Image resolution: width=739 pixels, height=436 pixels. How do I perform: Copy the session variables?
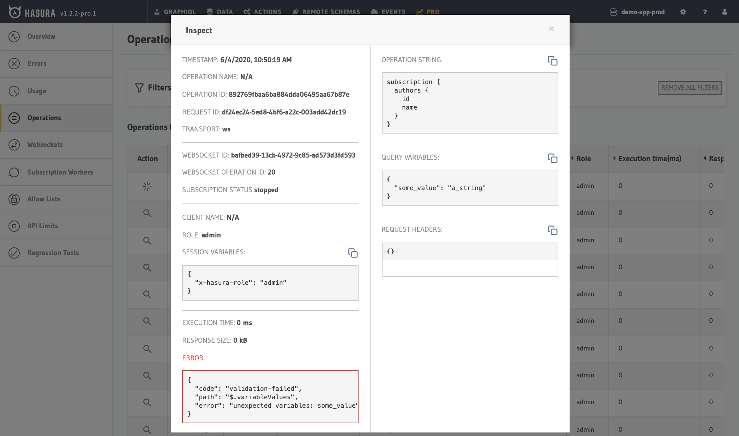[353, 253]
